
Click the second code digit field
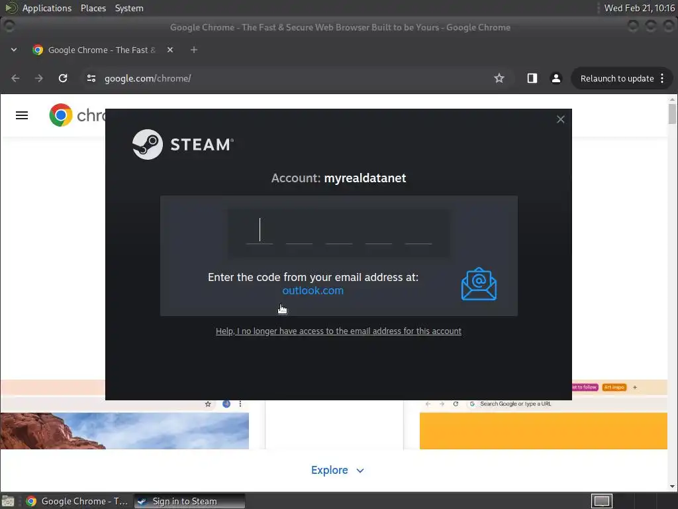tap(299, 231)
